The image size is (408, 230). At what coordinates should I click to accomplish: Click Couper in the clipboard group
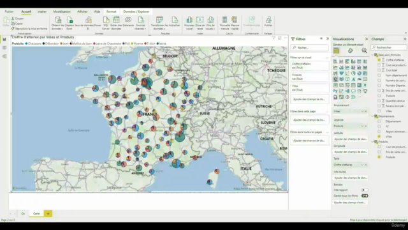(x=17, y=19)
